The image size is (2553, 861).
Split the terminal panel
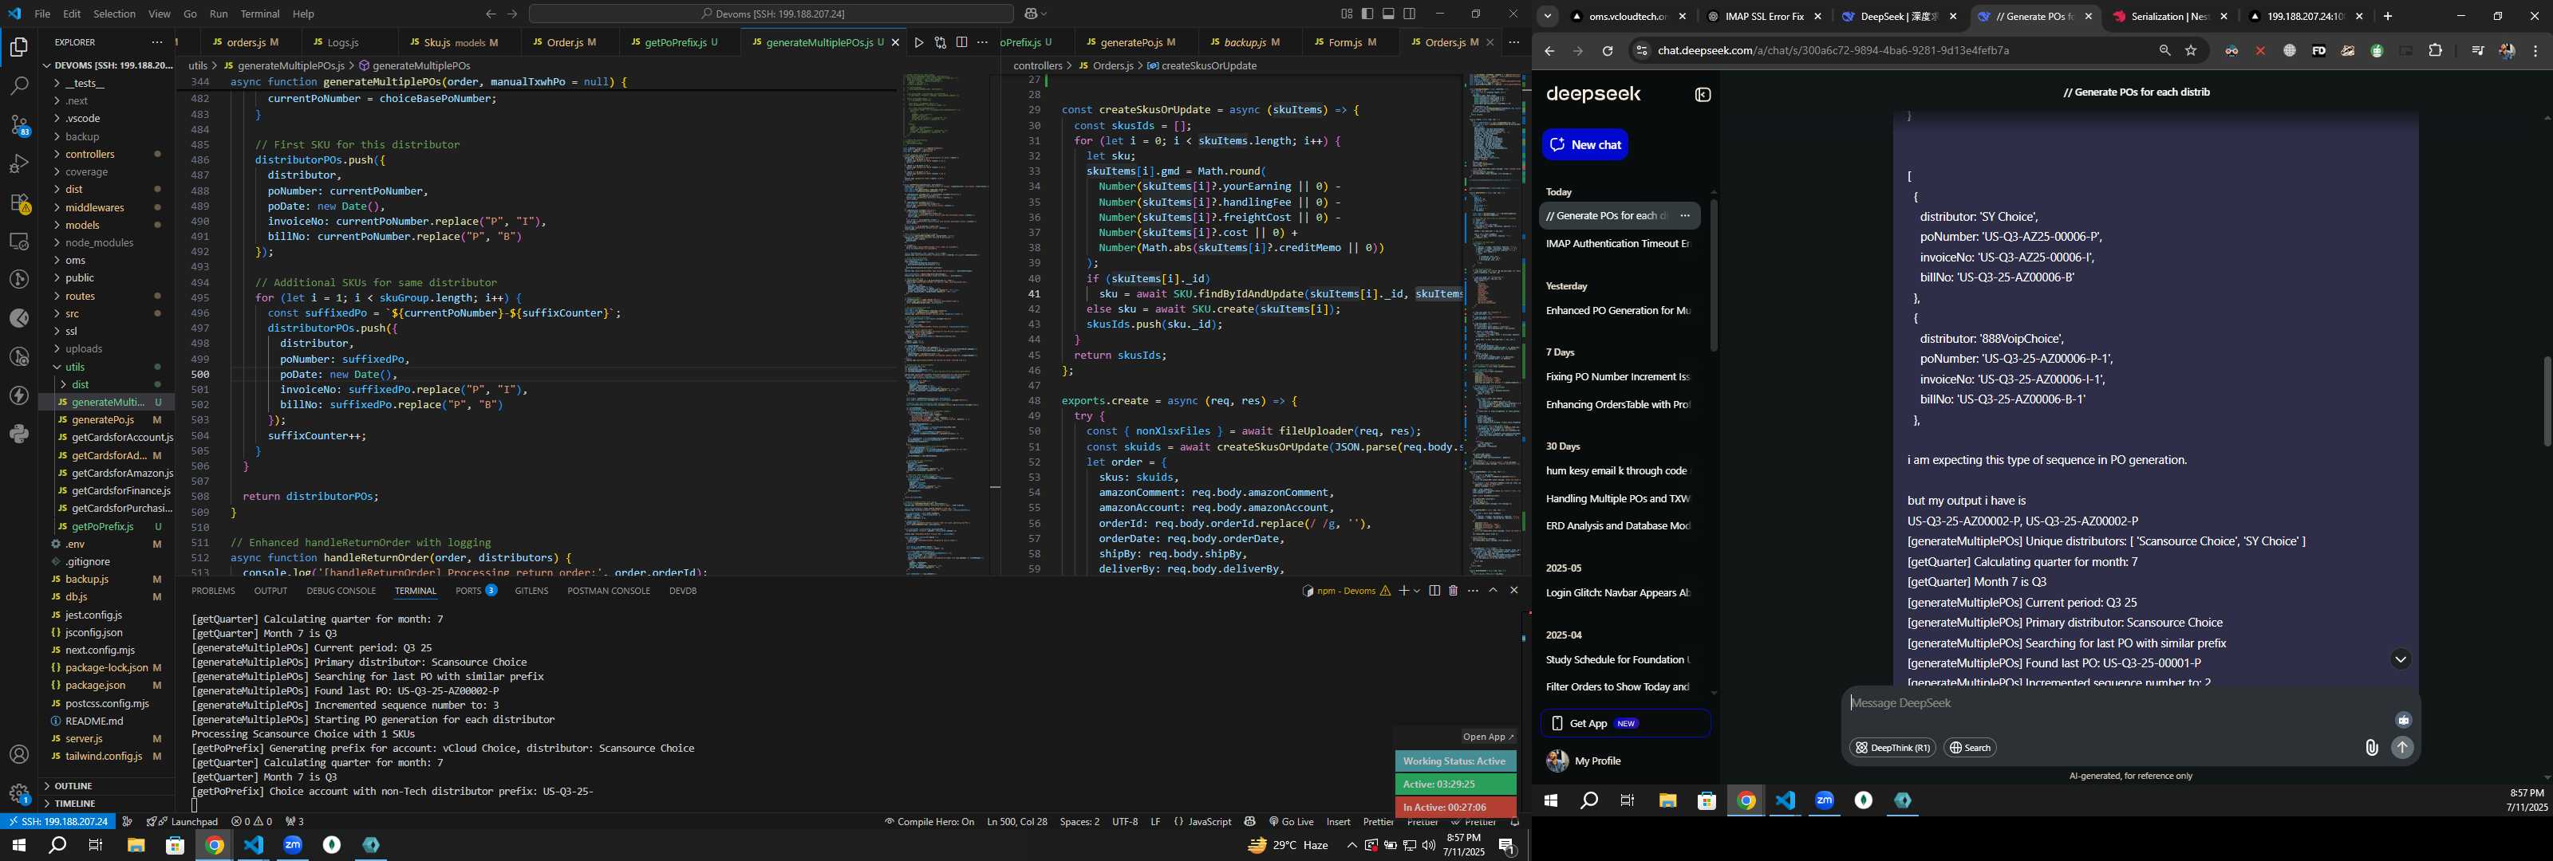click(x=1434, y=591)
